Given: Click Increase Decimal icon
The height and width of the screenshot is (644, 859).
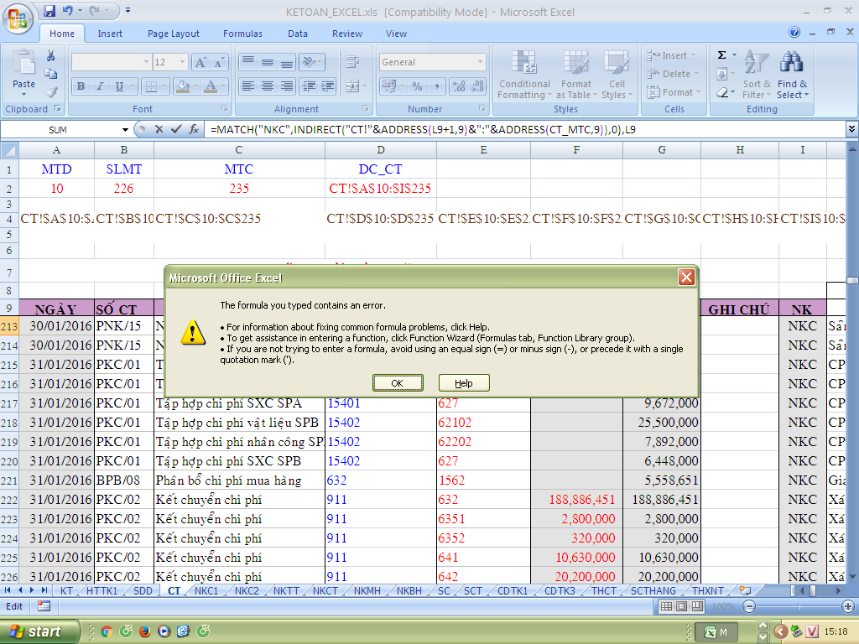Looking at the screenshot, I should [459, 86].
